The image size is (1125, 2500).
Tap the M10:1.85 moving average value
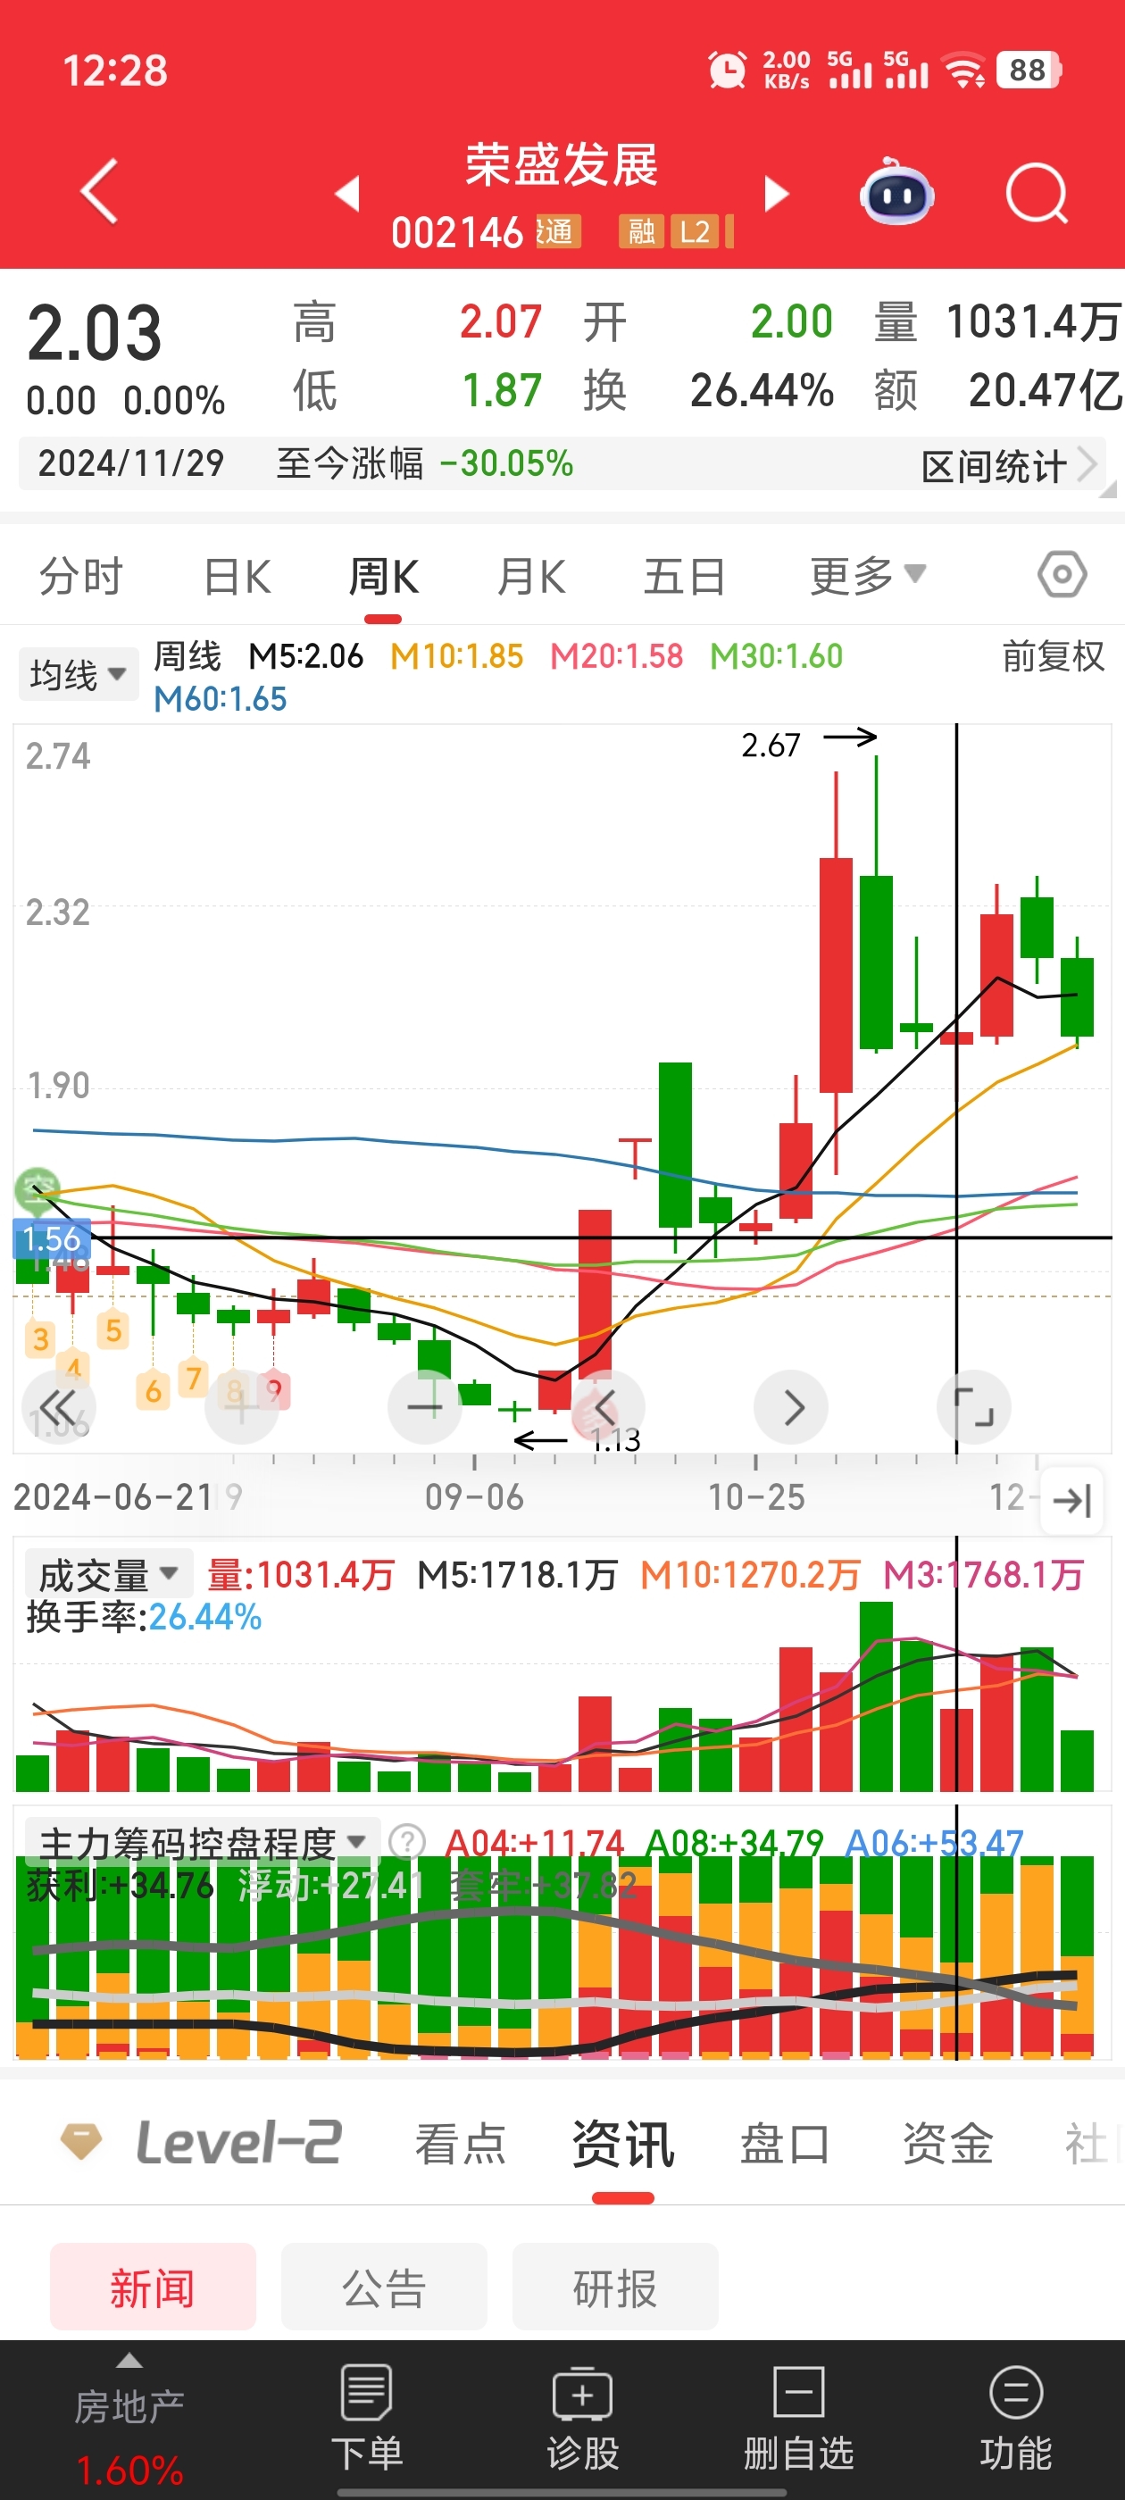coord(456,656)
